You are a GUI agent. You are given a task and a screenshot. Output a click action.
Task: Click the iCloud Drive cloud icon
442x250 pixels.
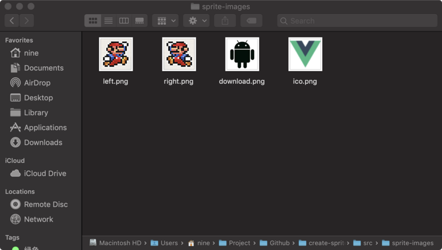pos(15,173)
